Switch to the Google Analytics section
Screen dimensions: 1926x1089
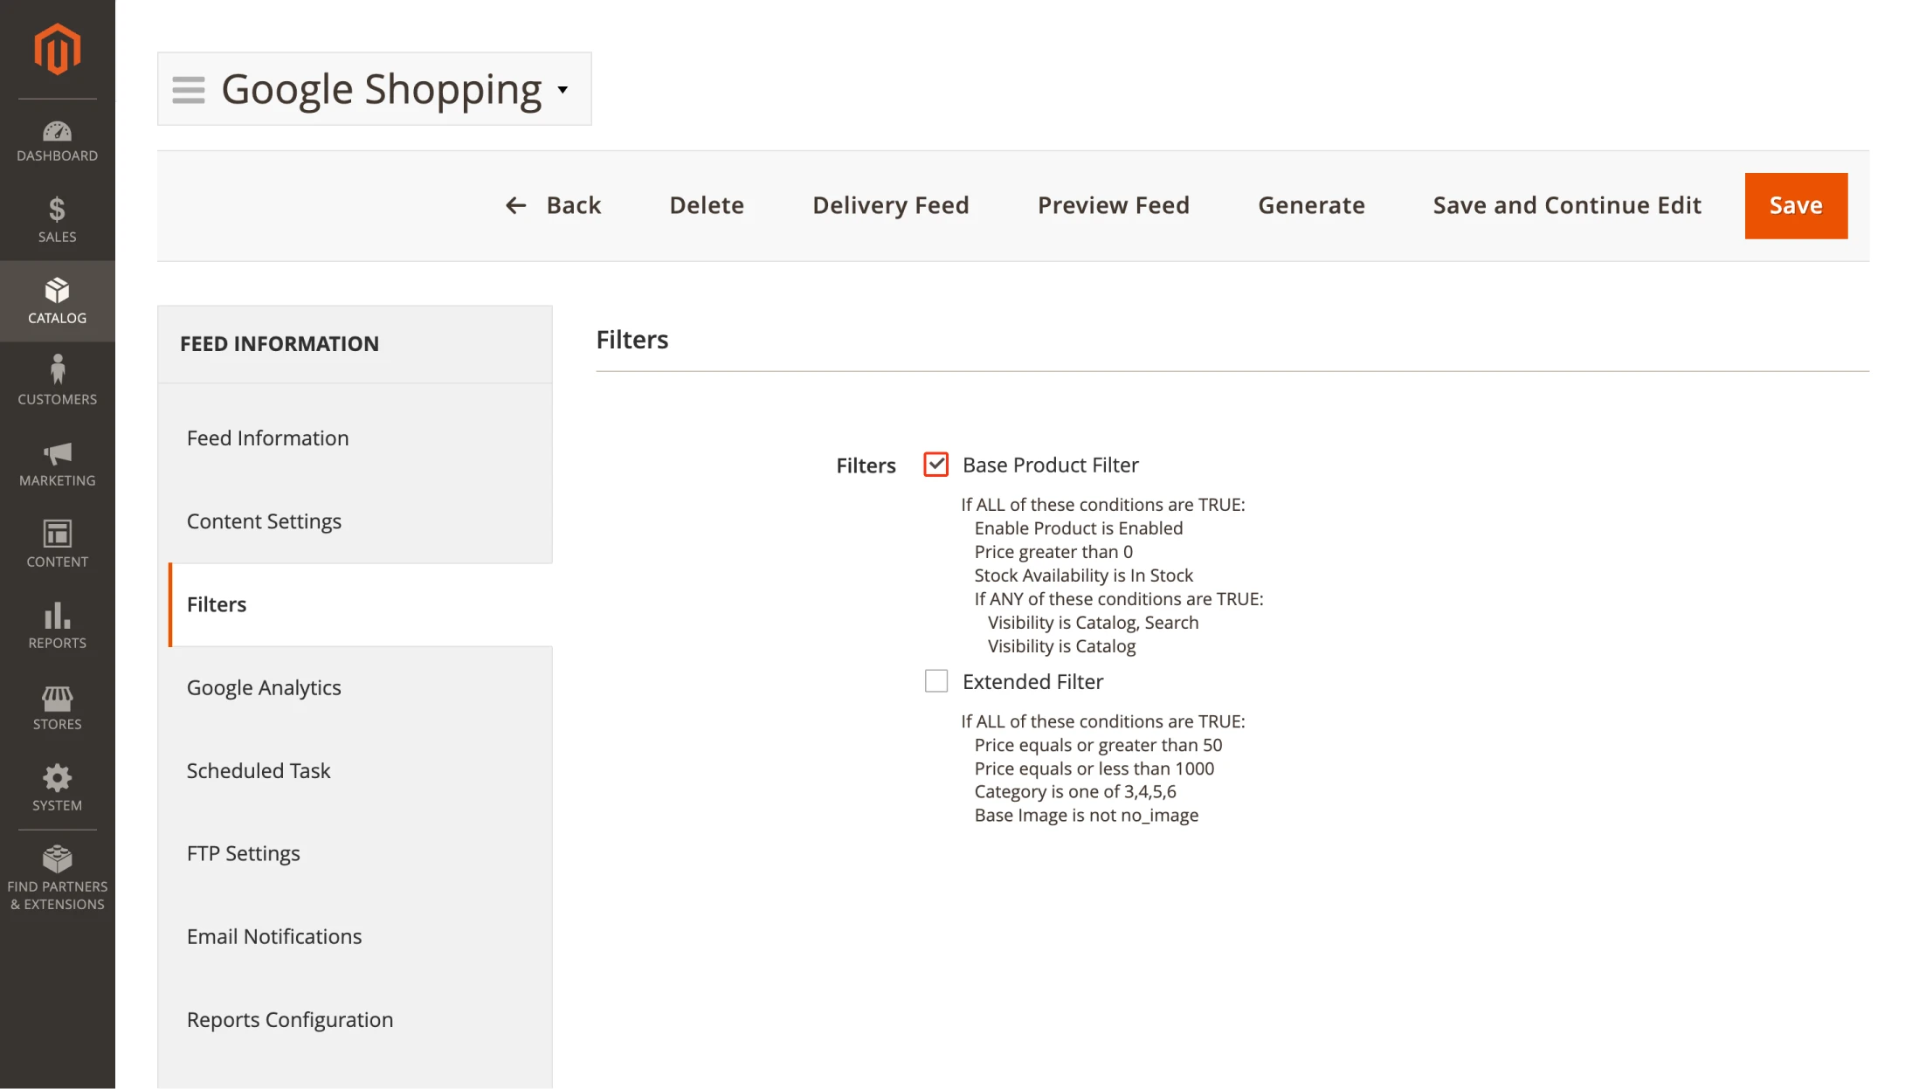tap(263, 686)
